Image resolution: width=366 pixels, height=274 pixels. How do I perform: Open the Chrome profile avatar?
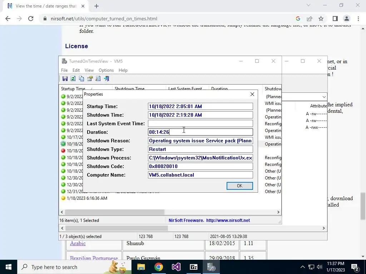click(x=347, y=19)
